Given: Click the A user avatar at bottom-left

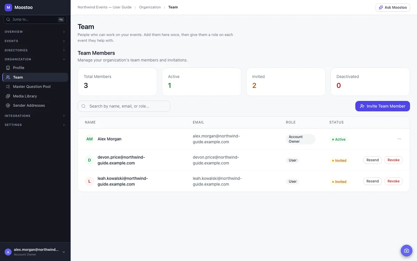Looking at the screenshot, I should [x=8, y=252].
